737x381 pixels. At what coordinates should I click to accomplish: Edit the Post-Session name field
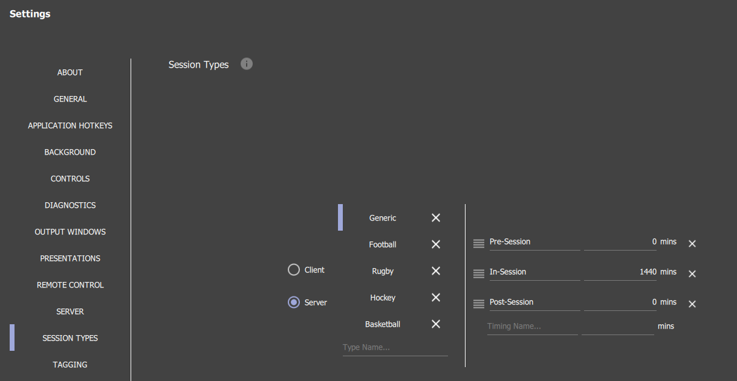point(534,303)
